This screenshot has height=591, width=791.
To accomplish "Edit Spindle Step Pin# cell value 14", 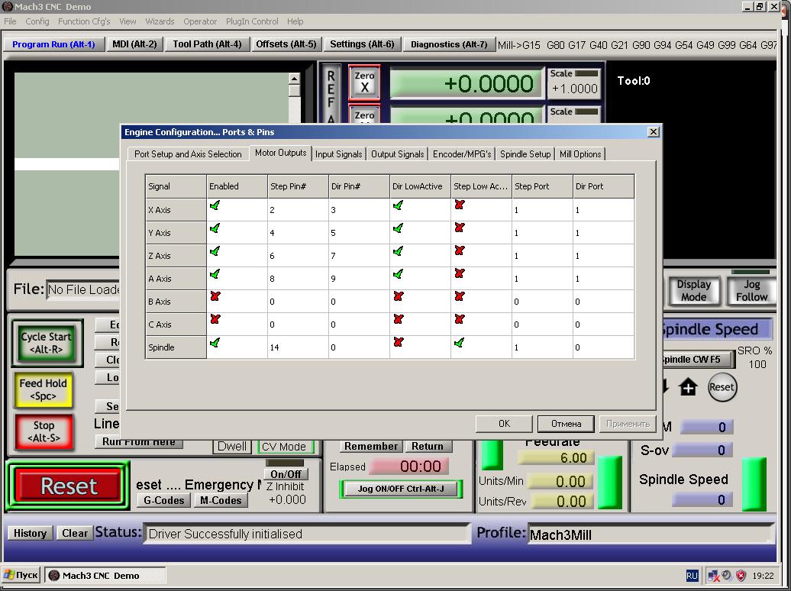I will tap(298, 347).
